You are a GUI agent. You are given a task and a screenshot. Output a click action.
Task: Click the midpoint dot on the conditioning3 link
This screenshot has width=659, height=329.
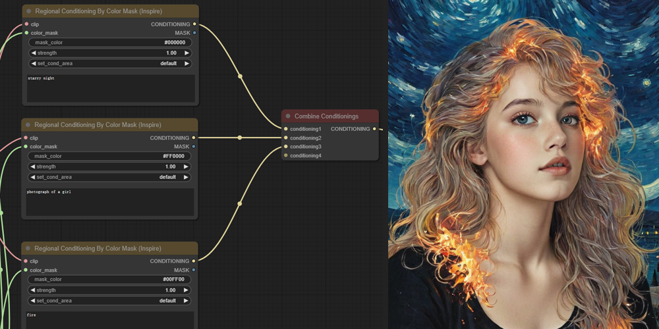[240, 203]
